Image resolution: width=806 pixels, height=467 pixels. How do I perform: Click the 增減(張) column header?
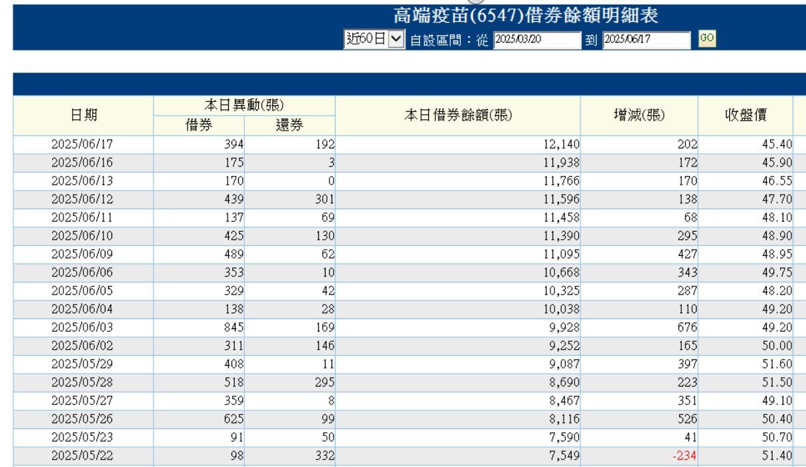[x=639, y=115]
